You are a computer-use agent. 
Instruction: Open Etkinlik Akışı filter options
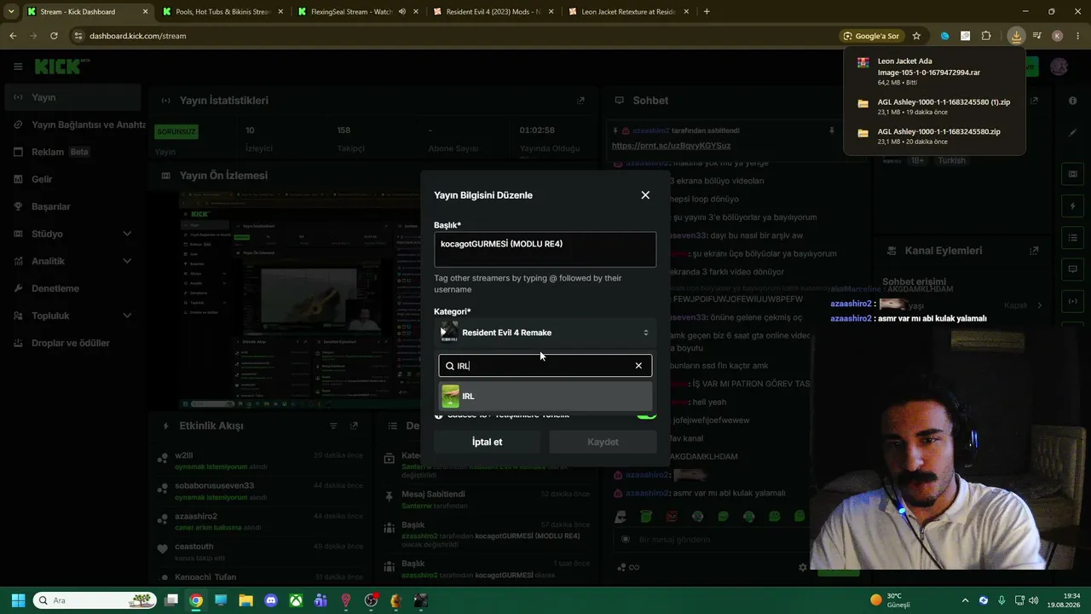tap(333, 426)
